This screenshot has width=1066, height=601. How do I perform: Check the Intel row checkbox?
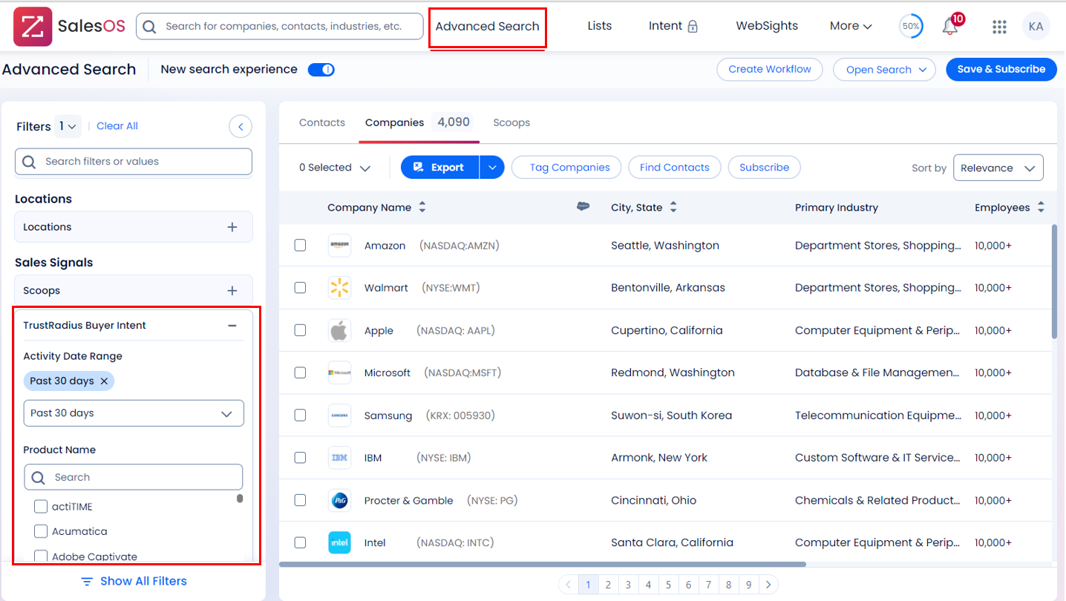tap(300, 542)
